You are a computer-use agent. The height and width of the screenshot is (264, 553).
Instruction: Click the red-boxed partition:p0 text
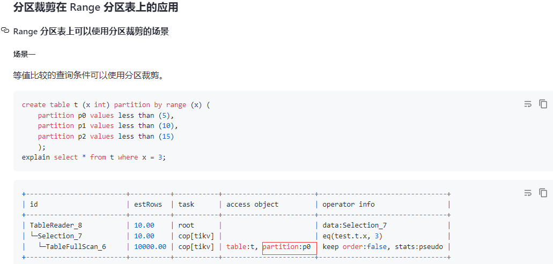pos(290,247)
